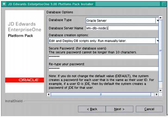The image size is (168, 121).
Task: Click the installer window title text
Action: [51, 4]
